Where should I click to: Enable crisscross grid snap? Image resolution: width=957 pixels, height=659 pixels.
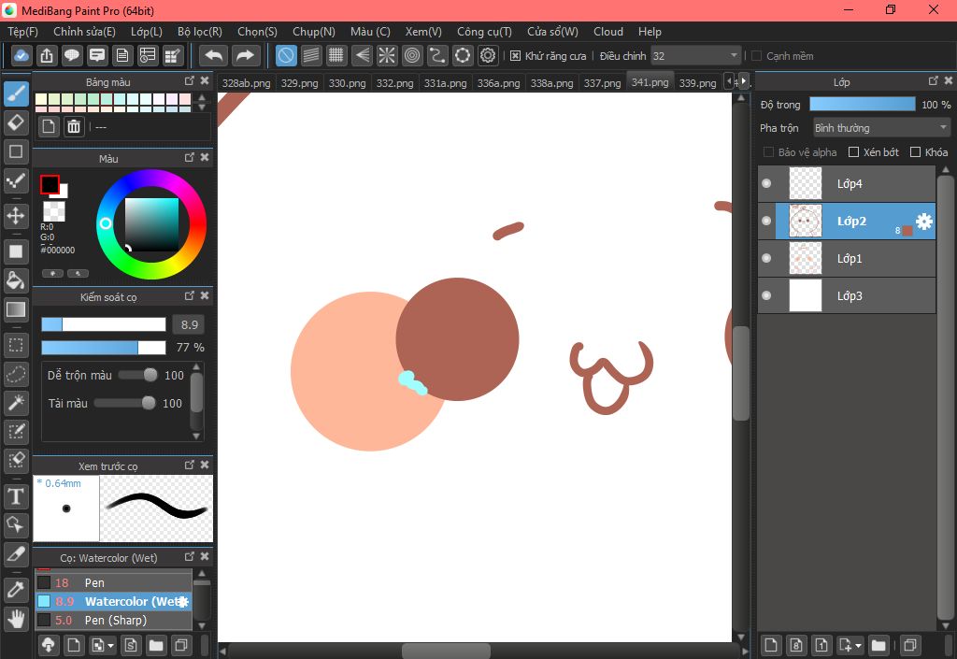336,55
